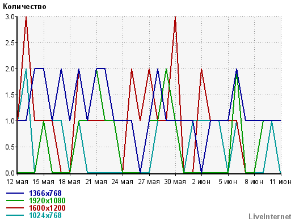
Task: Click the 1.5 value axis label
Action: pos(10,95)
